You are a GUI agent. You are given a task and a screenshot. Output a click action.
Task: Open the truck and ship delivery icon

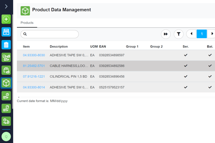(x=6, y=57)
